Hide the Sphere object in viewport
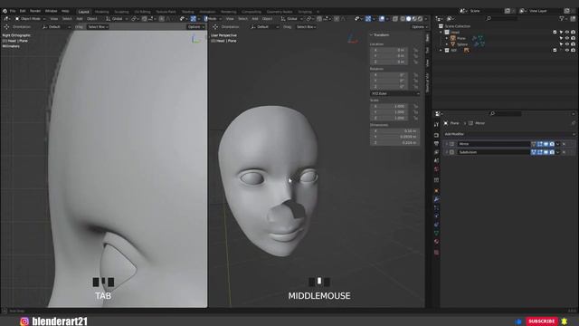 (x=567, y=44)
